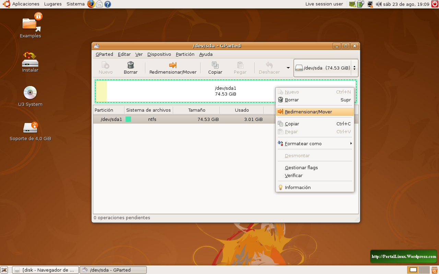Open the /dev/sda device selector combo box
Screen dimensions: 439x274
tap(326, 68)
